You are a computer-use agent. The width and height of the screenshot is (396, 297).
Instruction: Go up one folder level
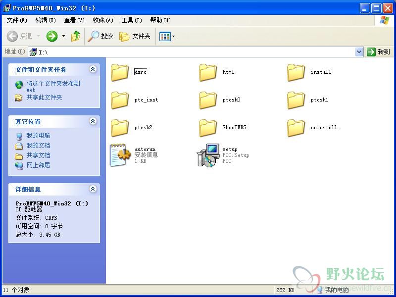click(x=76, y=36)
